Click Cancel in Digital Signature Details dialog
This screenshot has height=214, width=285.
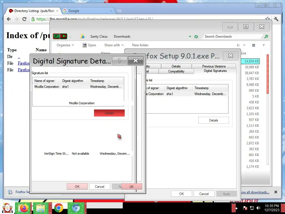100,186
